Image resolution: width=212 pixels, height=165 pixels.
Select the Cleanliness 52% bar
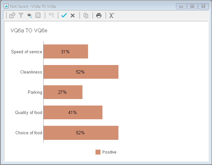[x=81, y=72]
